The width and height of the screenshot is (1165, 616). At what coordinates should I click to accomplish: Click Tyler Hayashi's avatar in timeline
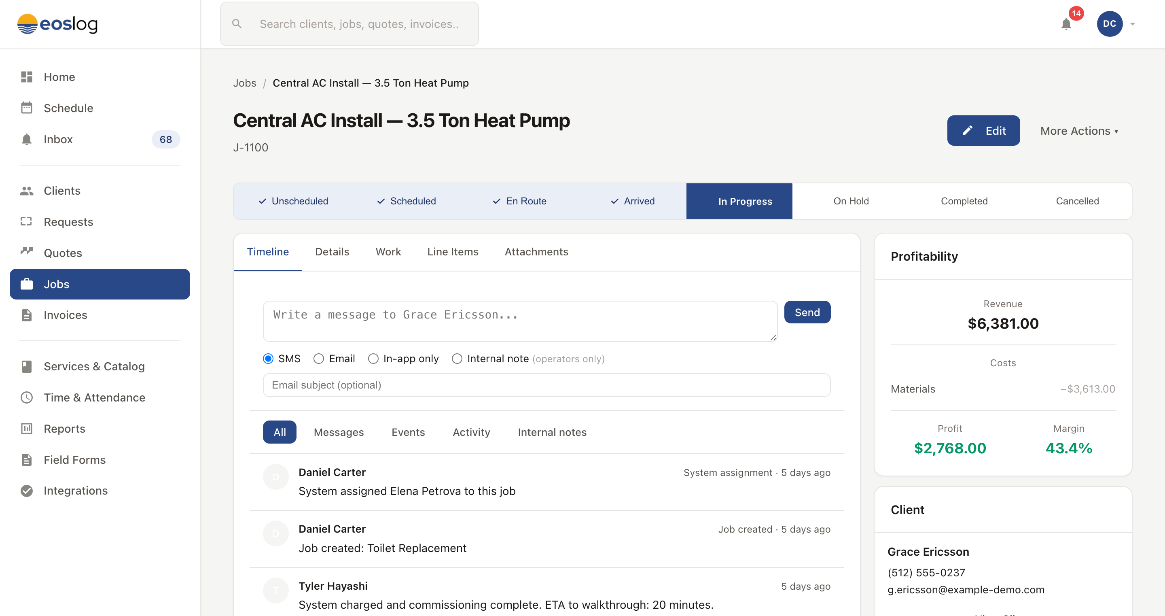pyautogui.click(x=275, y=591)
